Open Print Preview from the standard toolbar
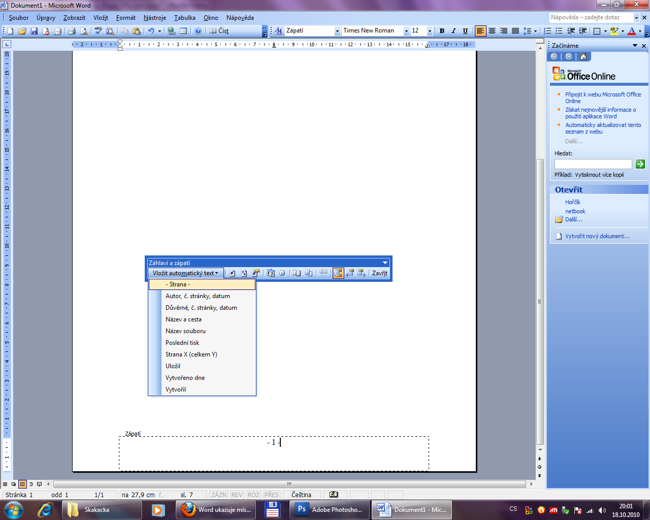The image size is (650, 520). point(84,31)
